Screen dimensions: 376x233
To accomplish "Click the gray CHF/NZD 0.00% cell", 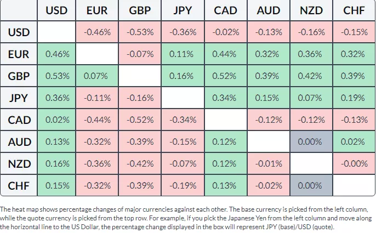I will (x=311, y=185).
